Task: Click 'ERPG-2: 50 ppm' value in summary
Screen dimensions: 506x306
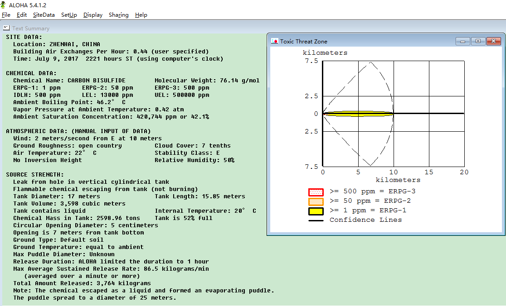Action: click(107, 88)
